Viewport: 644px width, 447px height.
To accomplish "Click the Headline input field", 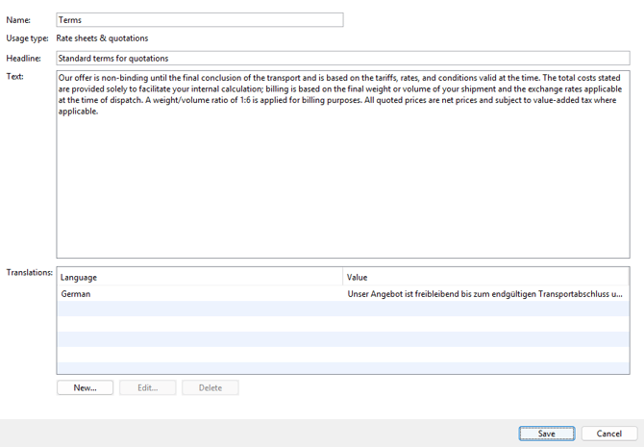I will click(x=341, y=58).
